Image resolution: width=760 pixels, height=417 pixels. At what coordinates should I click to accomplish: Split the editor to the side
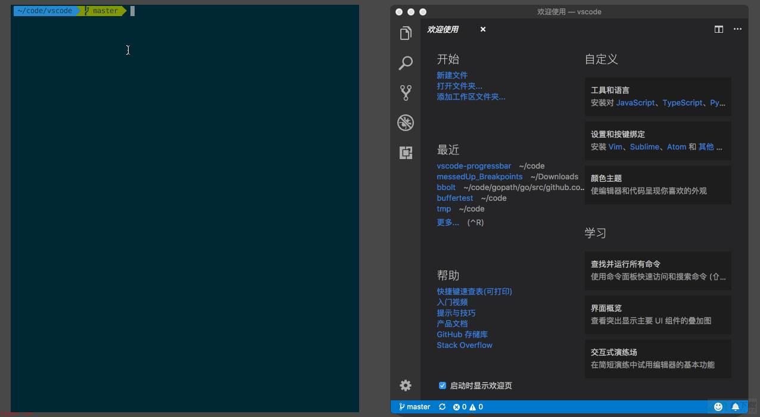pos(719,29)
